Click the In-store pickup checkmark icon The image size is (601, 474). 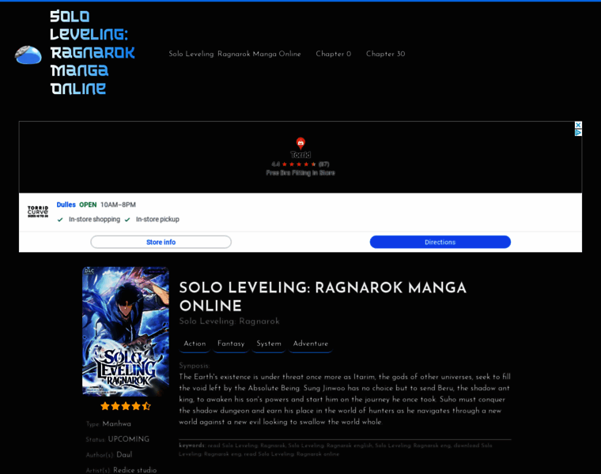point(127,220)
